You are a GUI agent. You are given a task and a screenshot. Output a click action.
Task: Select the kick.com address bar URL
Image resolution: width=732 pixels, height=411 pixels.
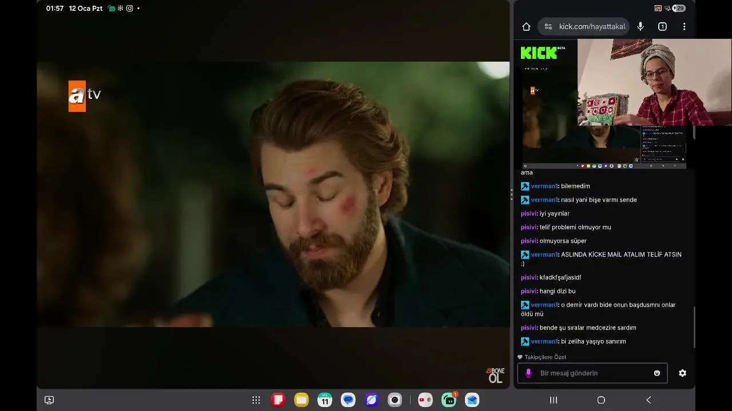[x=592, y=26]
